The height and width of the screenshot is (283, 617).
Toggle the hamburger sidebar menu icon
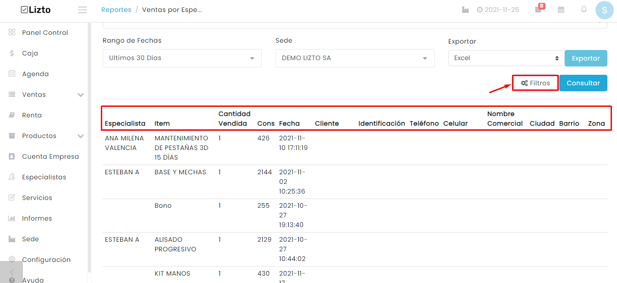[x=83, y=10]
